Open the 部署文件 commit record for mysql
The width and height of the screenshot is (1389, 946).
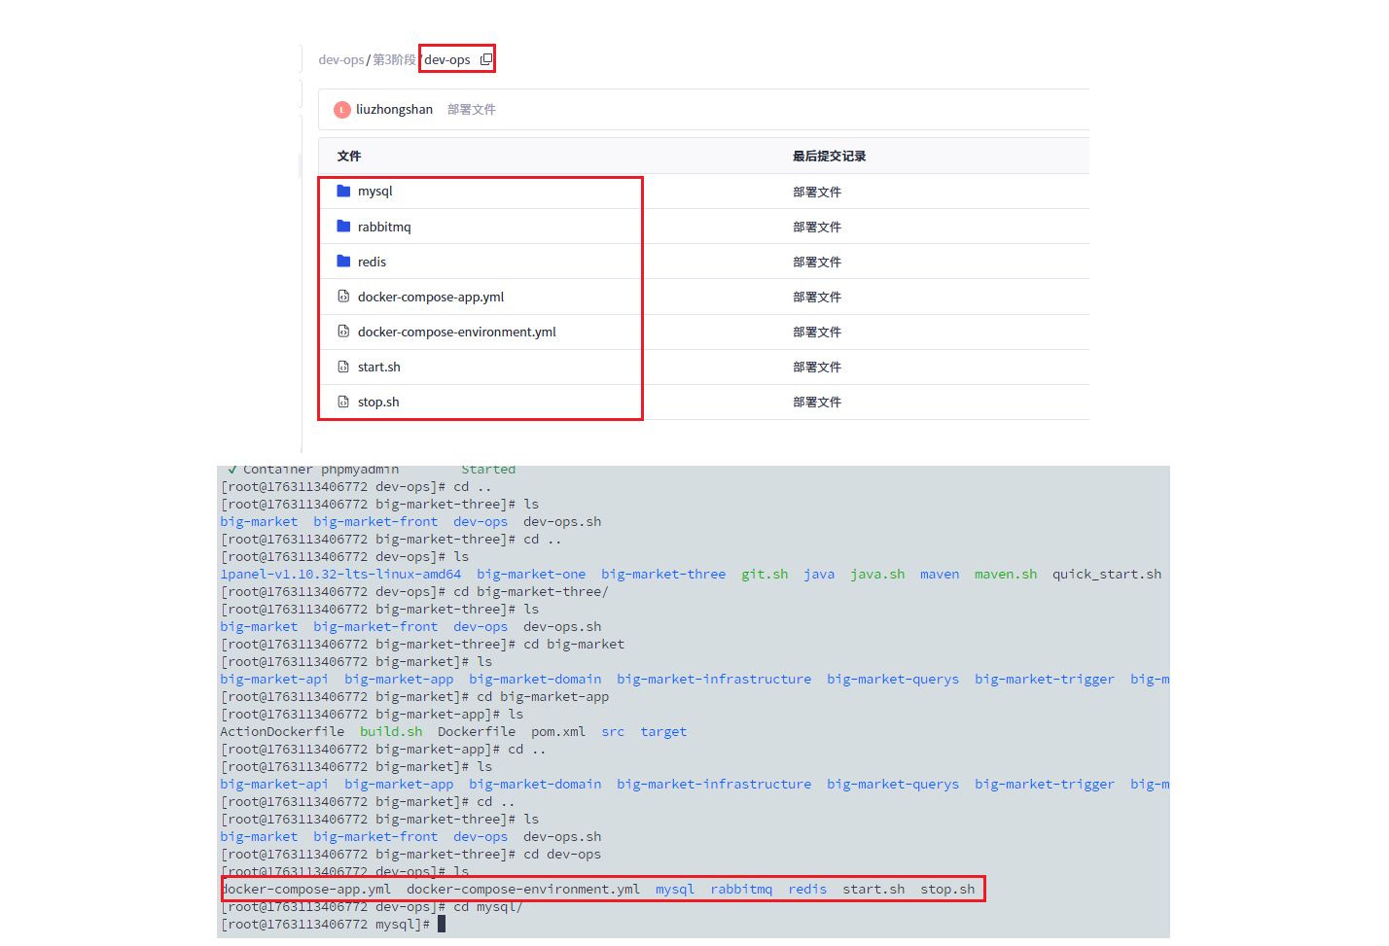tap(818, 191)
